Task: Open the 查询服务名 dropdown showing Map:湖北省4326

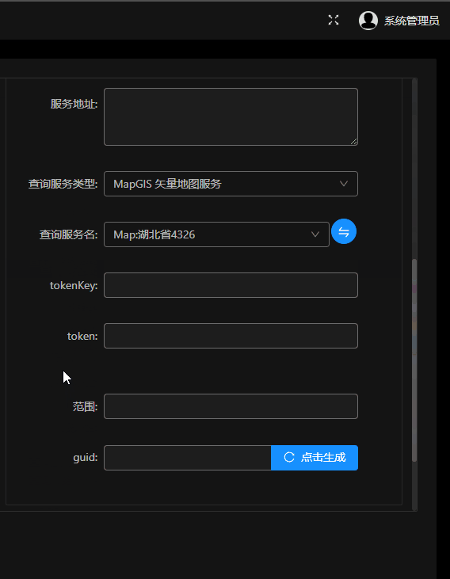Action: point(216,234)
